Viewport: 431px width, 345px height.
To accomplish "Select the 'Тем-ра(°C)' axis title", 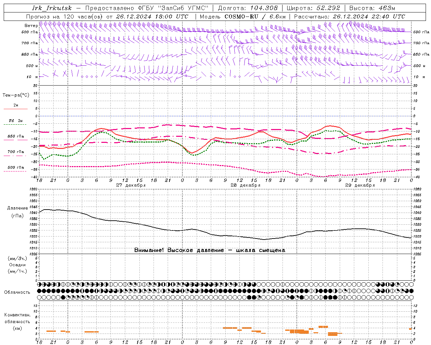I will pyautogui.click(x=16, y=95).
